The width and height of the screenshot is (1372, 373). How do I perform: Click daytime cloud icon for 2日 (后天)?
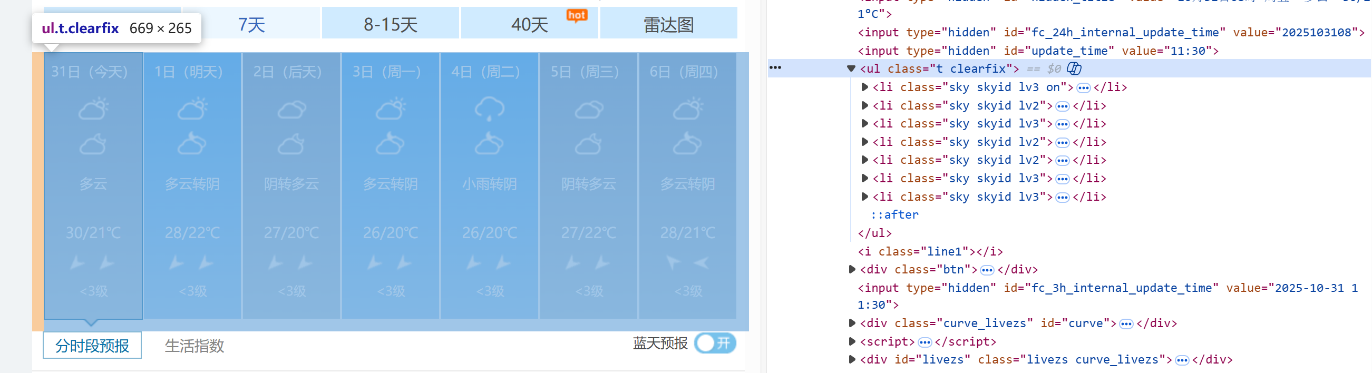(x=291, y=110)
